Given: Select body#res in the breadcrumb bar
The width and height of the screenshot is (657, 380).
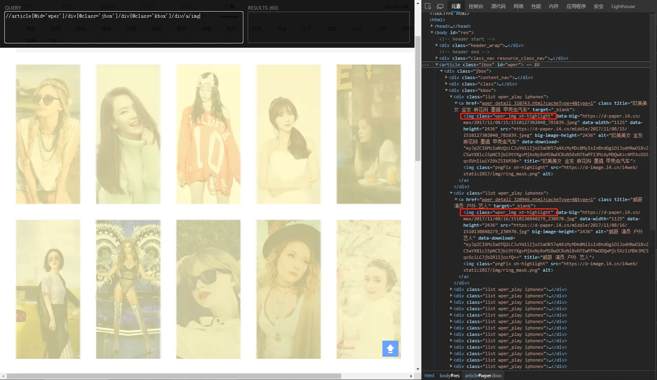Looking at the screenshot, I should [449, 376].
